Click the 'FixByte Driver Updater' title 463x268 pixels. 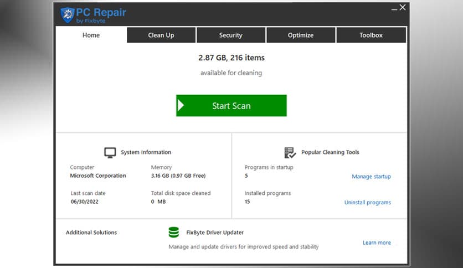pyautogui.click(x=215, y=233)
